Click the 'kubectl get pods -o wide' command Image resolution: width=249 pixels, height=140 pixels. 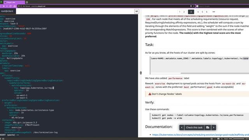click(167, 118)
